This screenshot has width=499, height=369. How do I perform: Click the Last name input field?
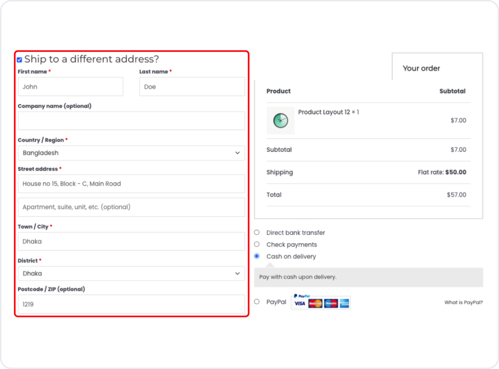(192, 87)
